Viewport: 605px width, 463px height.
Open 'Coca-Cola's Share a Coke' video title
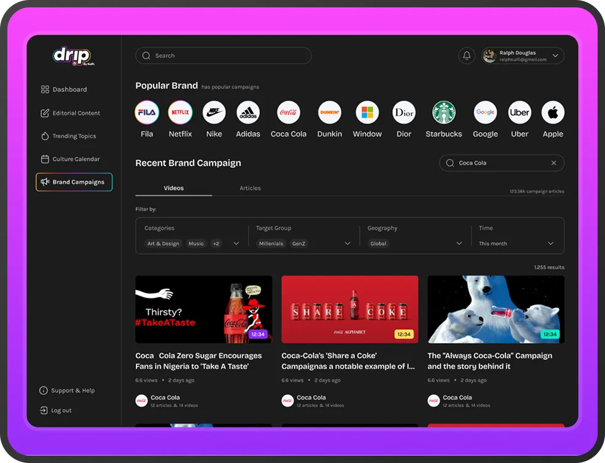pos(348,361)
